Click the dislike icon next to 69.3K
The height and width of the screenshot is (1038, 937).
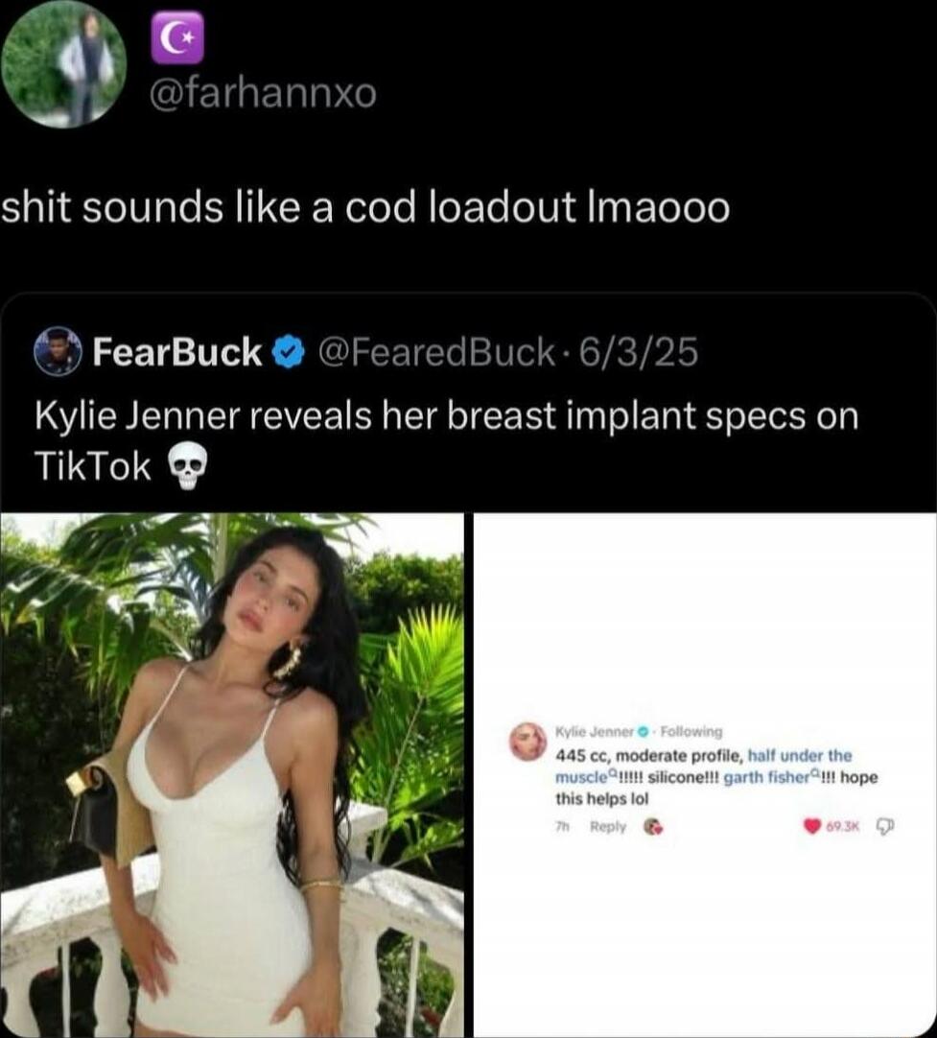884,826
